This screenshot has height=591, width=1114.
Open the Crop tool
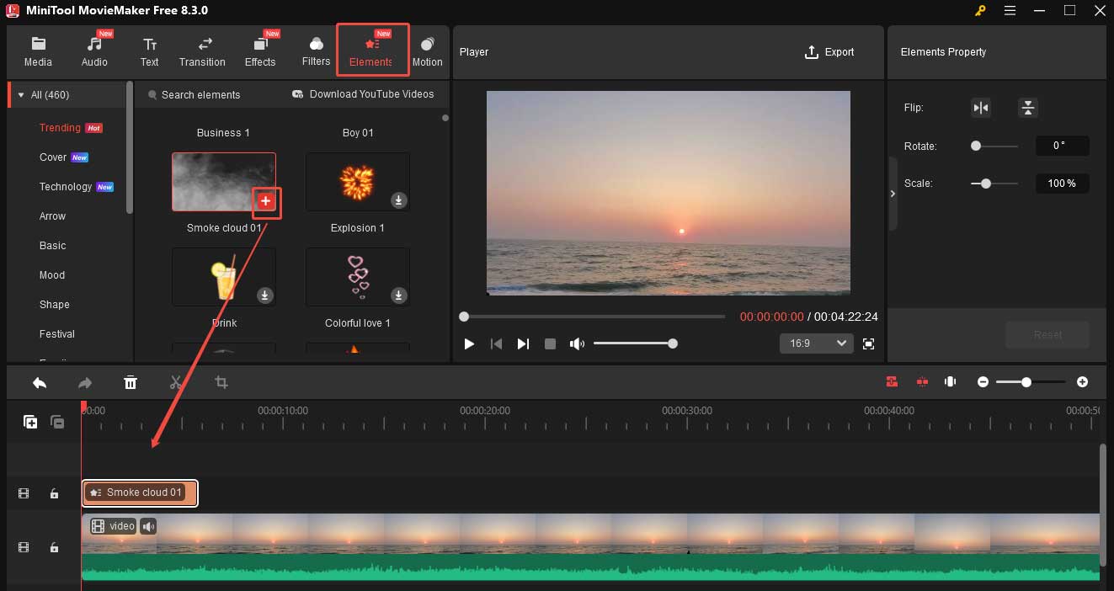click(x=221, y=382)
